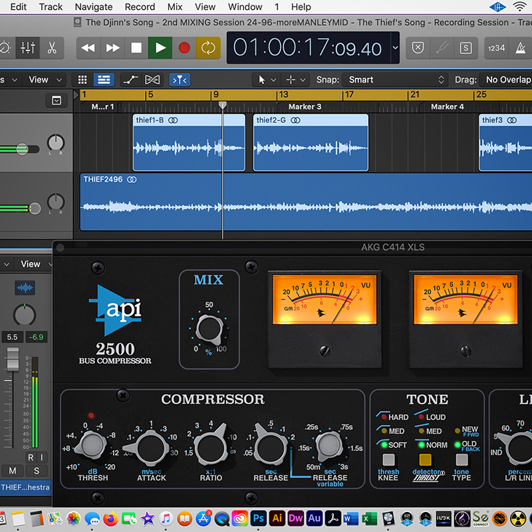Toggle the automation show button
532x532 pixels.
[130, 80]
